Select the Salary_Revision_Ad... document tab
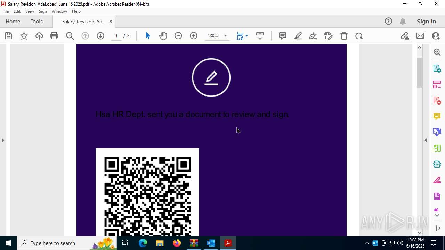This screenshot has width=445, height=250. (83, 22)
